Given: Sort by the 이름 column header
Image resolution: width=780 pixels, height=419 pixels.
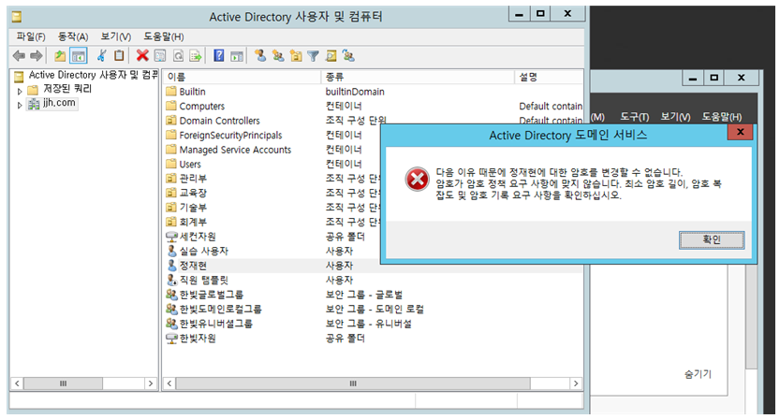Looking at the screenshot, I should tap(243, 77).
